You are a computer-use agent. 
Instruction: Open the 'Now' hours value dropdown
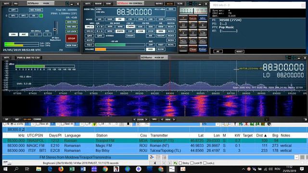coord(58,124)
